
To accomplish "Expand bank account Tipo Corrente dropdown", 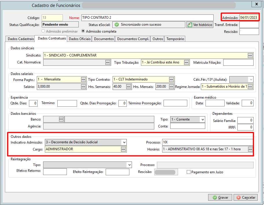I will [x=203, y=119].
